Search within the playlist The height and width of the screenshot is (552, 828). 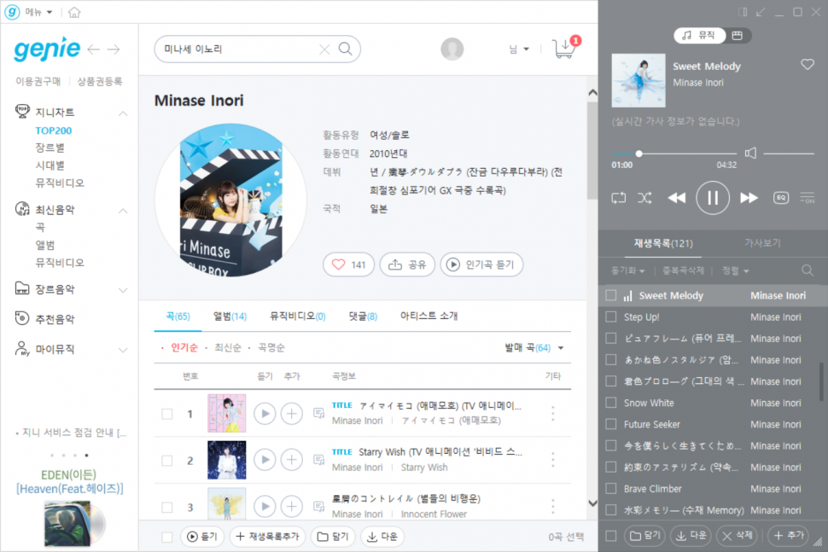807,270
